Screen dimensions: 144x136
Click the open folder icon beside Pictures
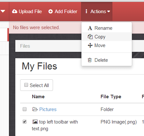click(x=35, y=109)
